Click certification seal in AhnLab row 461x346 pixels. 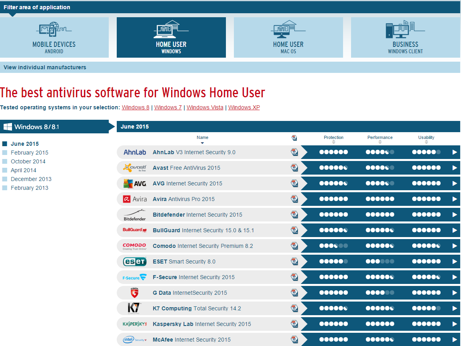tap(294, 152)
